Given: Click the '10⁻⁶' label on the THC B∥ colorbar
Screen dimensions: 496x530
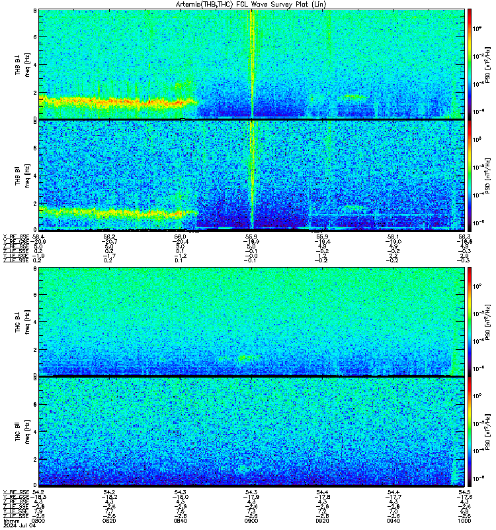Looking at the screenshot, I should click(477, 478).
